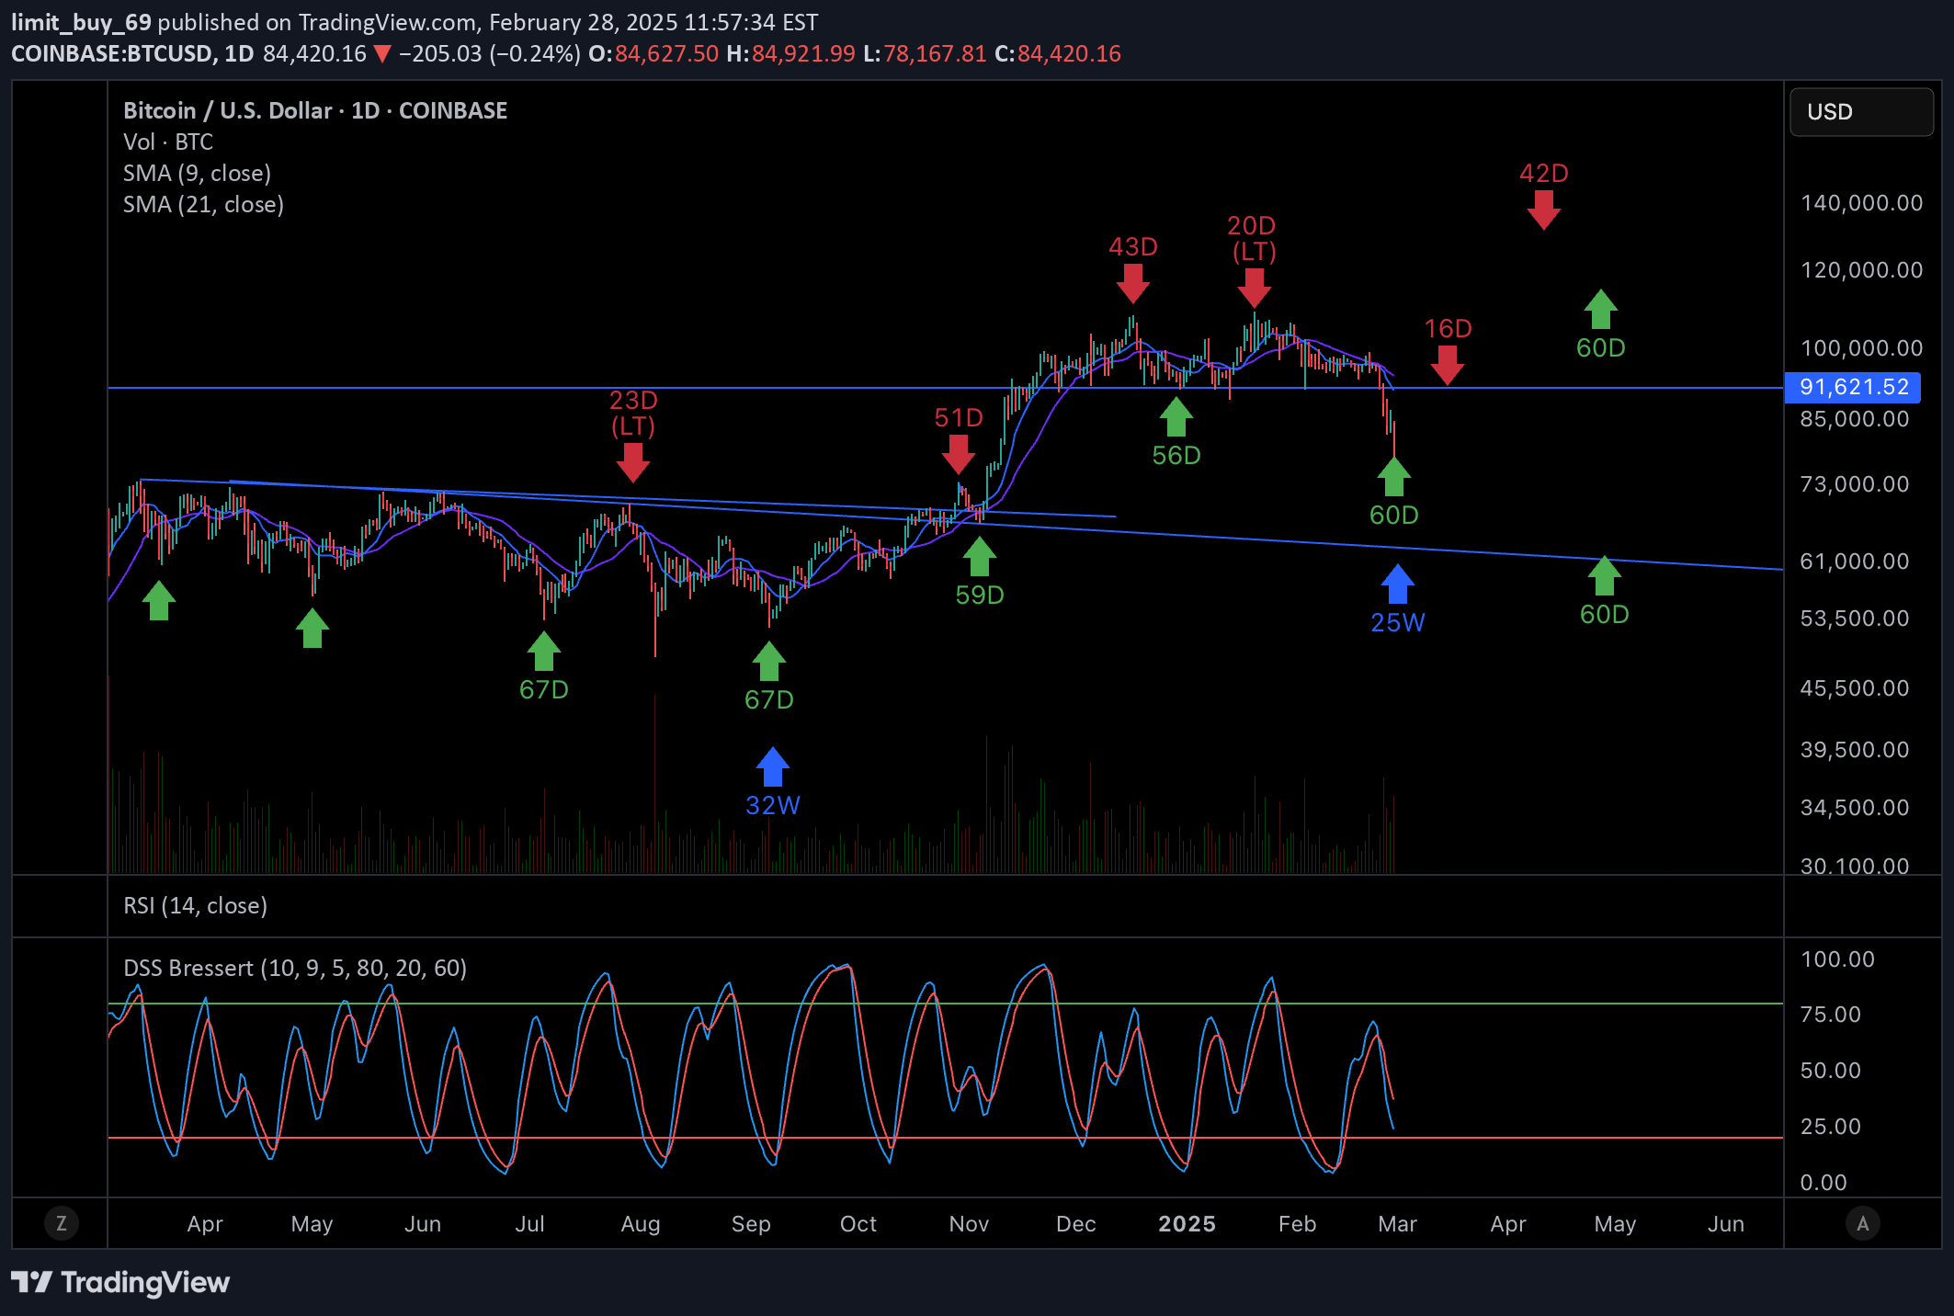This screenshot has height=1316, width=1954.
Task: Toggle the A auto-scale button
Action: pyautogui.click(x=1862, y=1223)
